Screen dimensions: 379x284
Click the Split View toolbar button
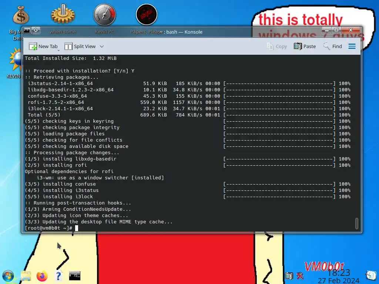(x=80, y=46)
